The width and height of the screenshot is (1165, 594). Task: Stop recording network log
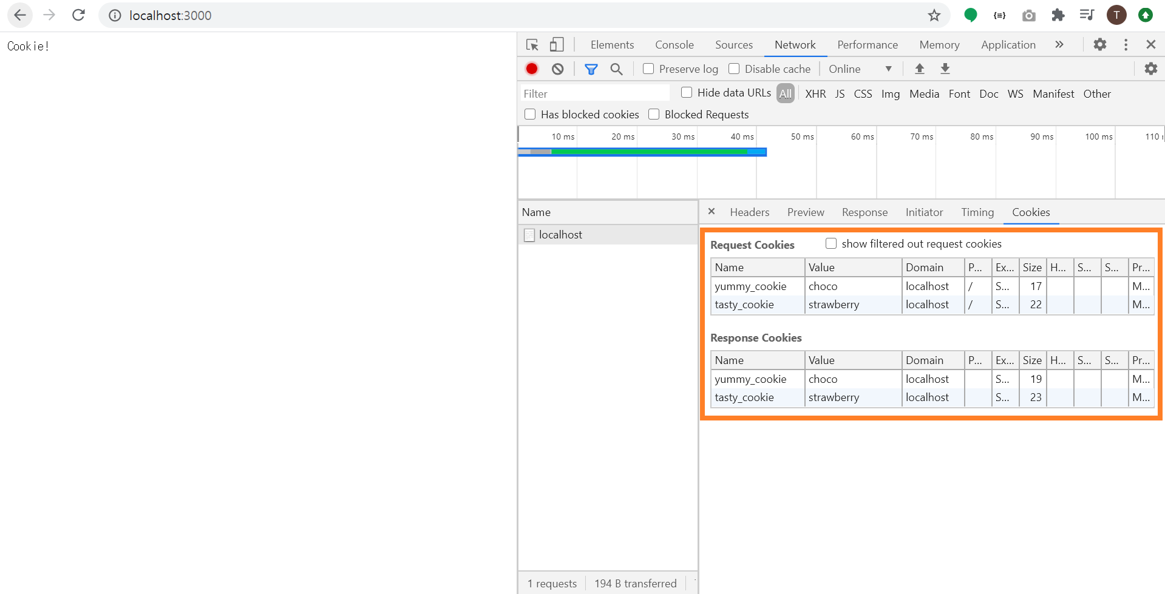click(532, 69)
